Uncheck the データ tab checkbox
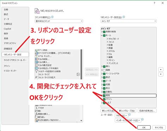The height and width of the screenshot is (131, 167). [x=104, y=81]
